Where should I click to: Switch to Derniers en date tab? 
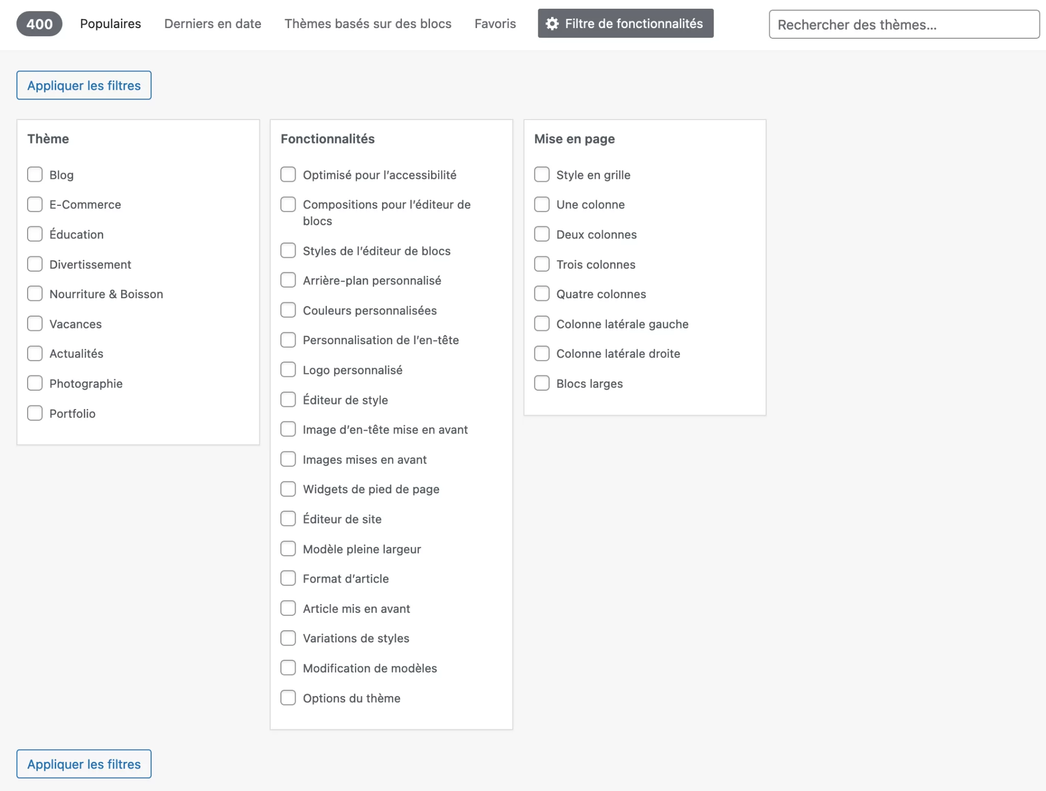(x=212, y=23)
